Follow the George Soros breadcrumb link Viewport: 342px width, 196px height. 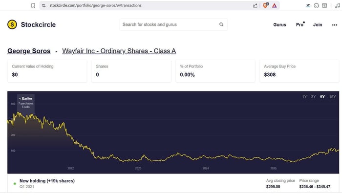point(30,51)
